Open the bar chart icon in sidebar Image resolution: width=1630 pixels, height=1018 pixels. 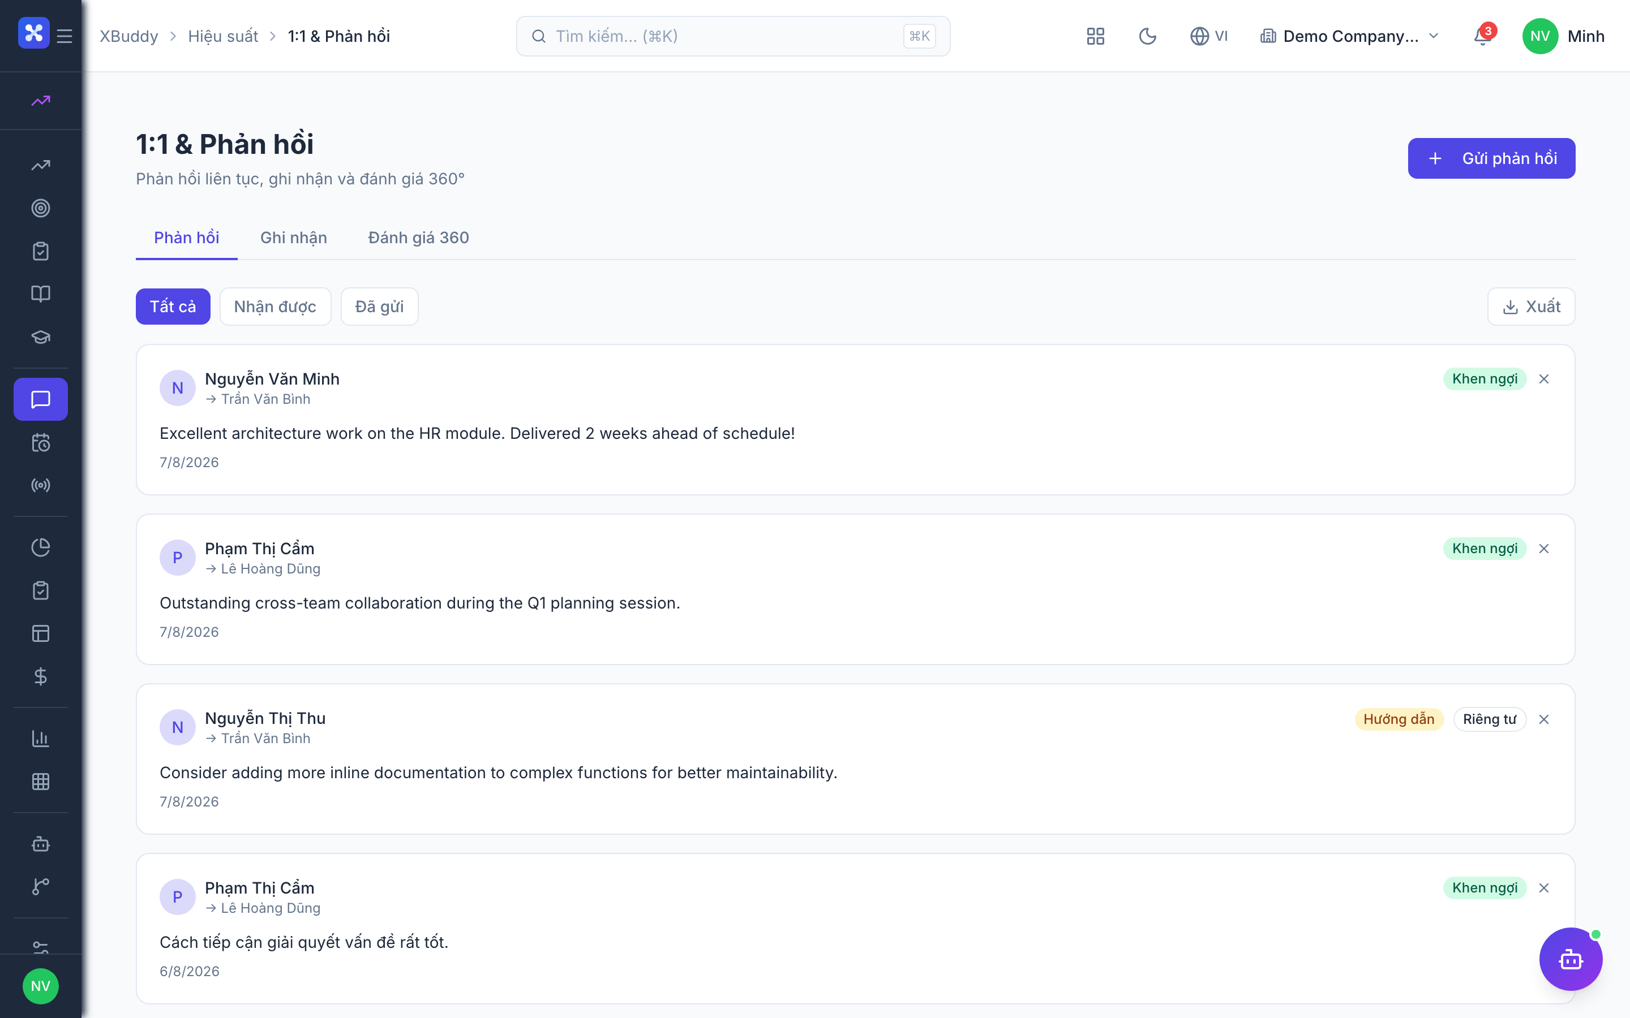point(40,739)
